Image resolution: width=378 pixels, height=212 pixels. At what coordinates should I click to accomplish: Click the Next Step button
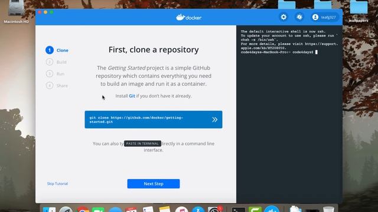pyautogui.click(x=154, y=184)
